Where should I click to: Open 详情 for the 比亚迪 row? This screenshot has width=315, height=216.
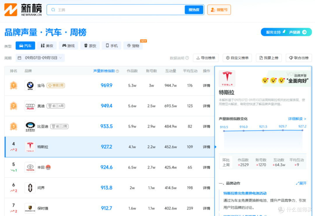click(206, 127)
